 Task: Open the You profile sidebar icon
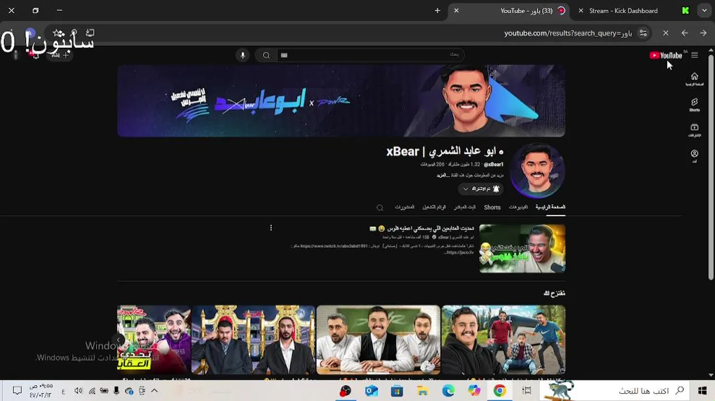[x=694, y=156]
